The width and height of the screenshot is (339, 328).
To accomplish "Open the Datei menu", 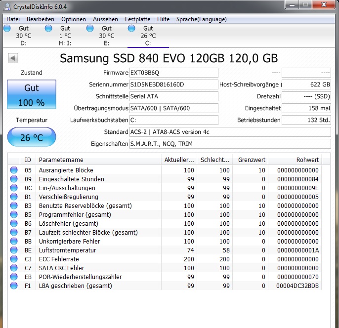I will (13, 19).
